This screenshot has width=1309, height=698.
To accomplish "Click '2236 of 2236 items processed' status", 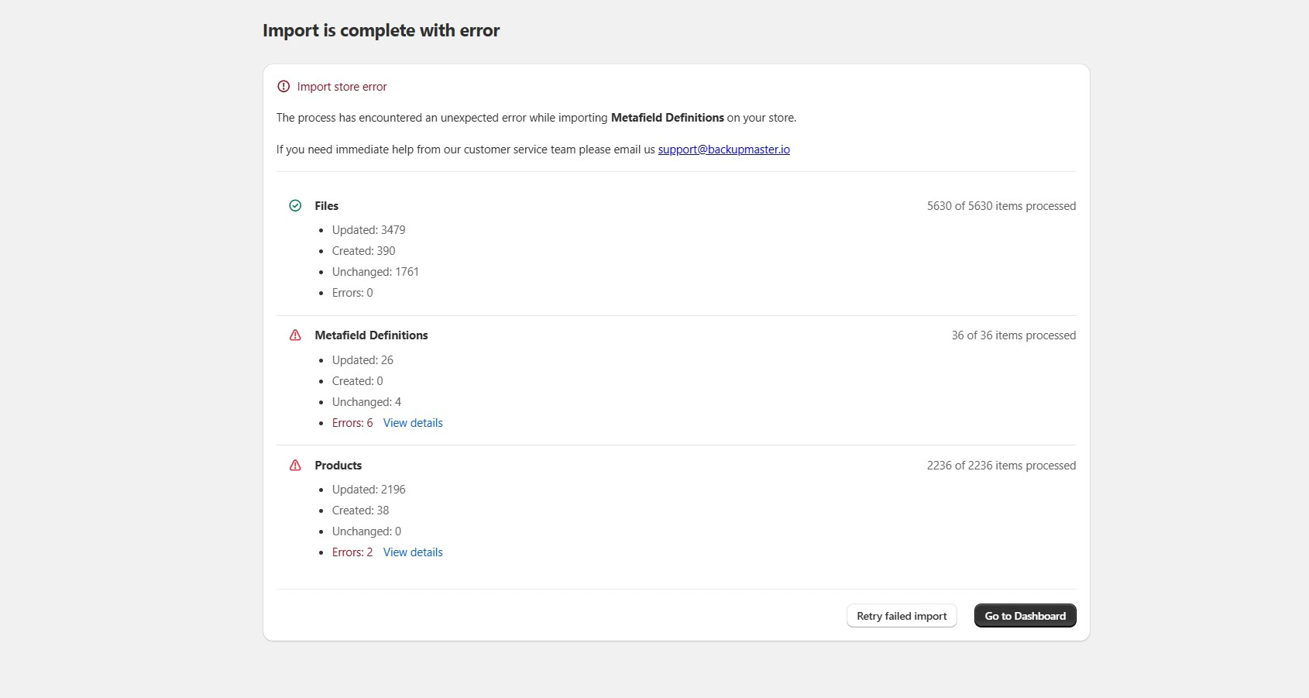I will [1001, 466].
